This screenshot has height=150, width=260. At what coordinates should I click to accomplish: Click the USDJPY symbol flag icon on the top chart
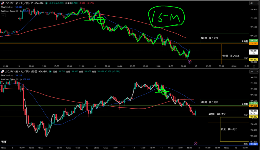pyautogui.click(x=2, y=3)
